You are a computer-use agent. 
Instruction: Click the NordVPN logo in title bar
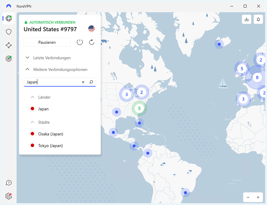click(x=9, y=6)
